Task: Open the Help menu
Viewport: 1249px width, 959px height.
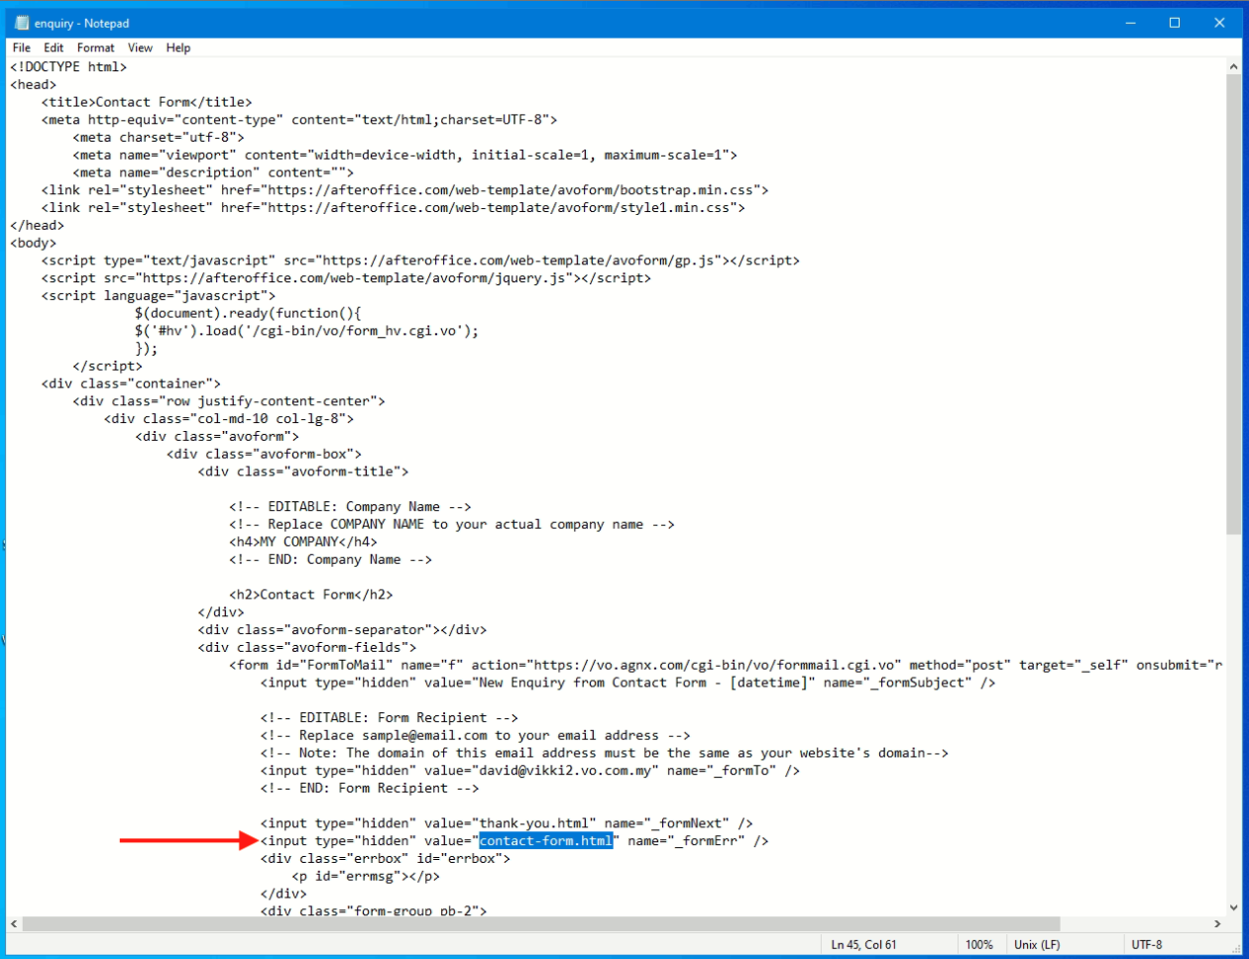Action: [x=178, y=48]
